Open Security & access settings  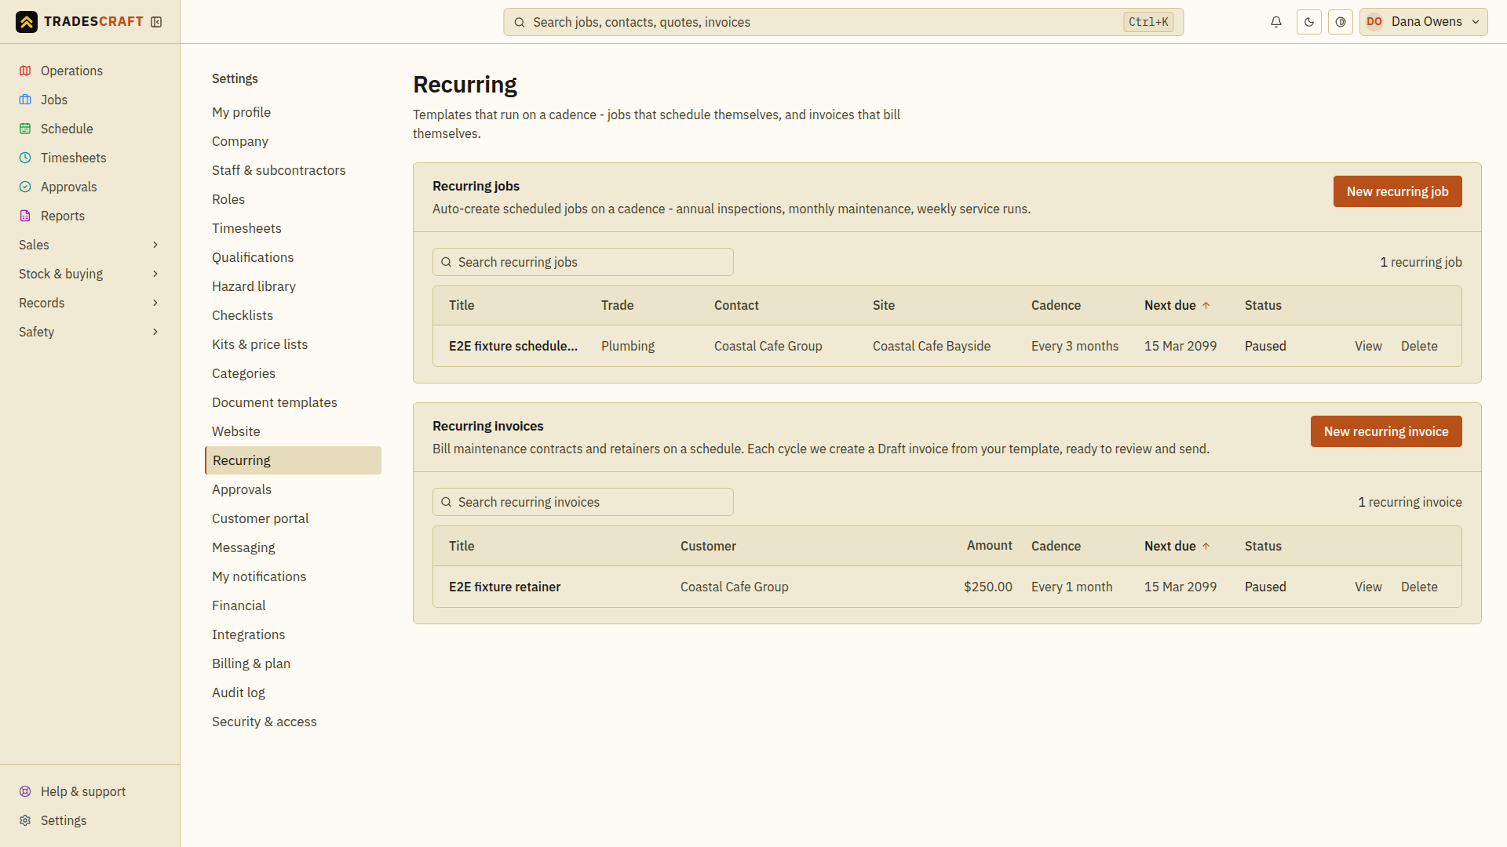pyautogui.click(x=293, y=722)
